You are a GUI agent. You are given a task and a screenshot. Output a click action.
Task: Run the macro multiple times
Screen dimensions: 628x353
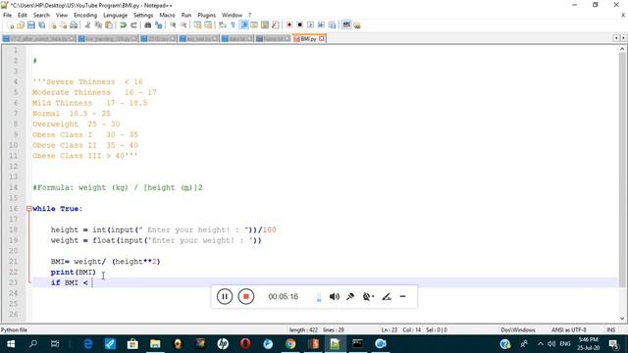(321, 25)
